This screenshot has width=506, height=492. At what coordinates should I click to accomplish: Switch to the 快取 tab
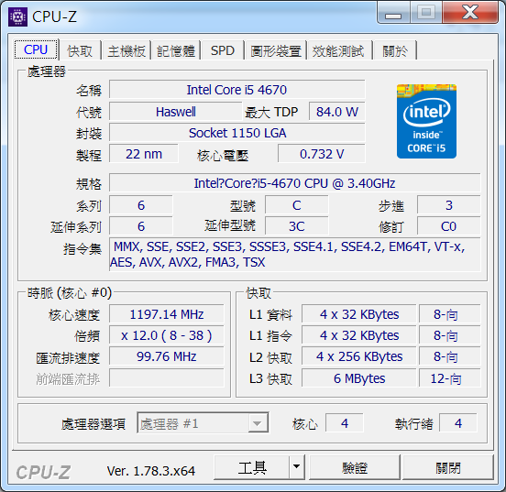[x=80, y=50]
